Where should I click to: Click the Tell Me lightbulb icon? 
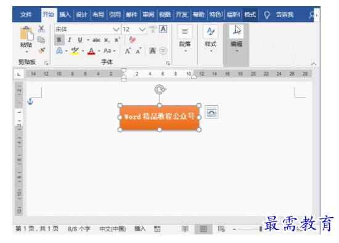(x=267, y=15)
